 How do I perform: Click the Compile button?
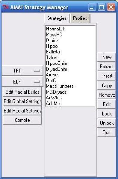pyautogui.click(x=22, y=120)
